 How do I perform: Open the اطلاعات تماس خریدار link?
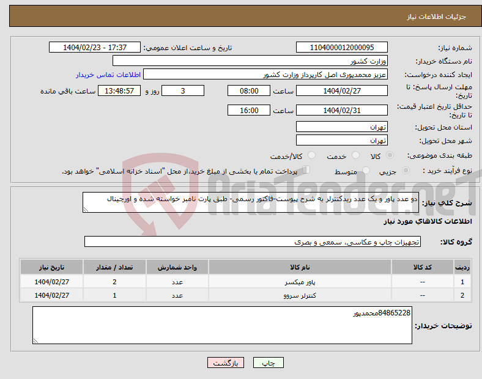click(108, 75)
